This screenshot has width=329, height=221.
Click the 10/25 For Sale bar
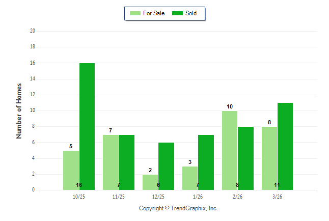(71, 170)
